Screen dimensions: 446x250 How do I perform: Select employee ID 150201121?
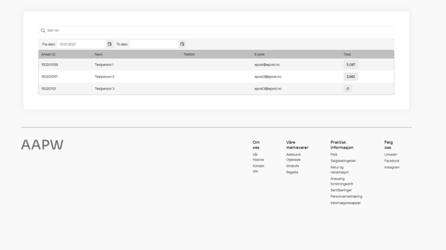pos(49,88)
